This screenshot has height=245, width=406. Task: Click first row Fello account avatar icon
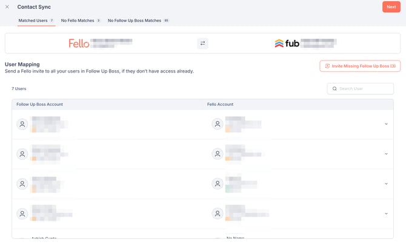tap(218, 124)
